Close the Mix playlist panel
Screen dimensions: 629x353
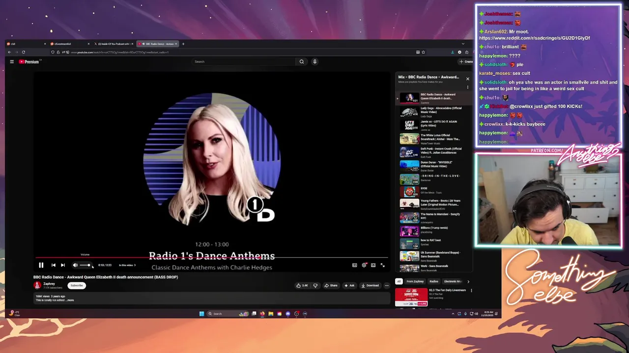coord(468,78)
